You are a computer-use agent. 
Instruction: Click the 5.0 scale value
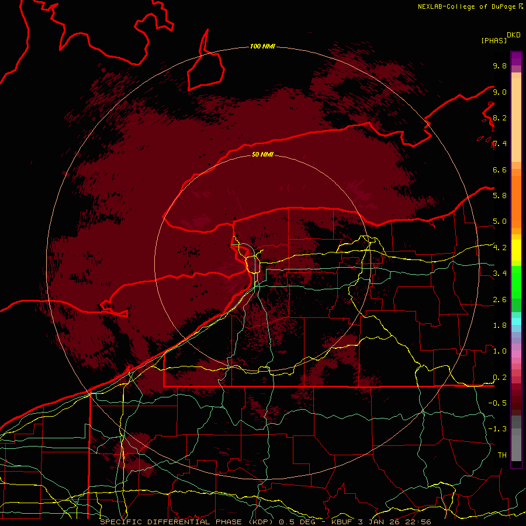pos(500,222)
